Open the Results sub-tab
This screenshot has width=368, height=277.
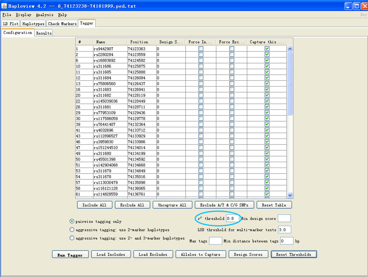click(44, 33)
